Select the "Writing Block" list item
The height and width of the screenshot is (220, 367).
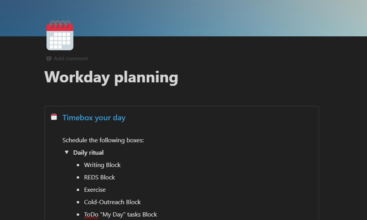point(102,165)
